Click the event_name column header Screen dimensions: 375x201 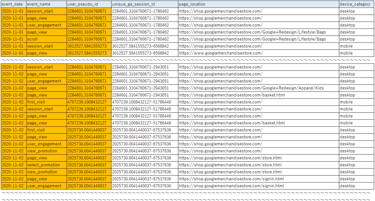pos(46,4)
